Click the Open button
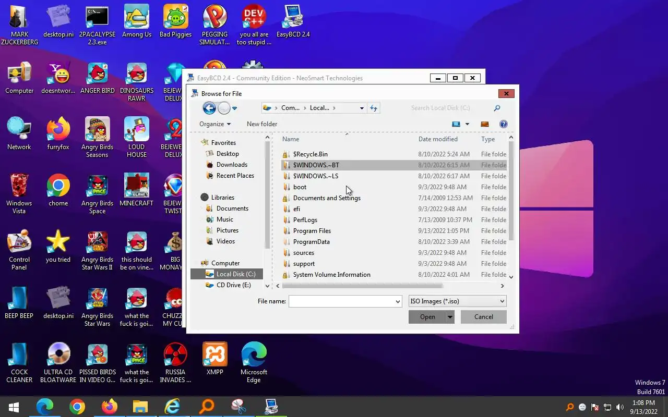The height and width of the screenshot is (417, 668). pos(427,317)
